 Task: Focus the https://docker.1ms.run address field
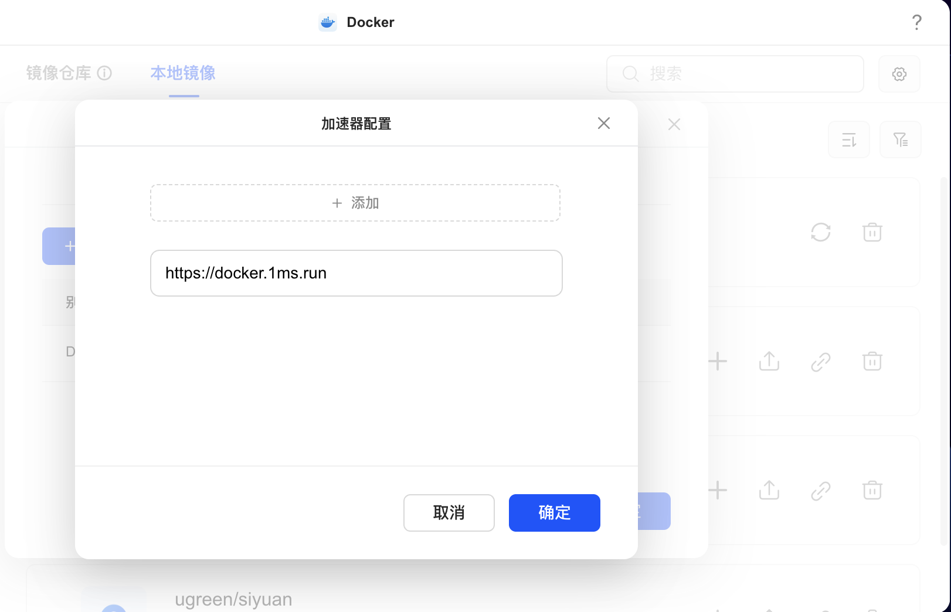(x=356, y=273)
